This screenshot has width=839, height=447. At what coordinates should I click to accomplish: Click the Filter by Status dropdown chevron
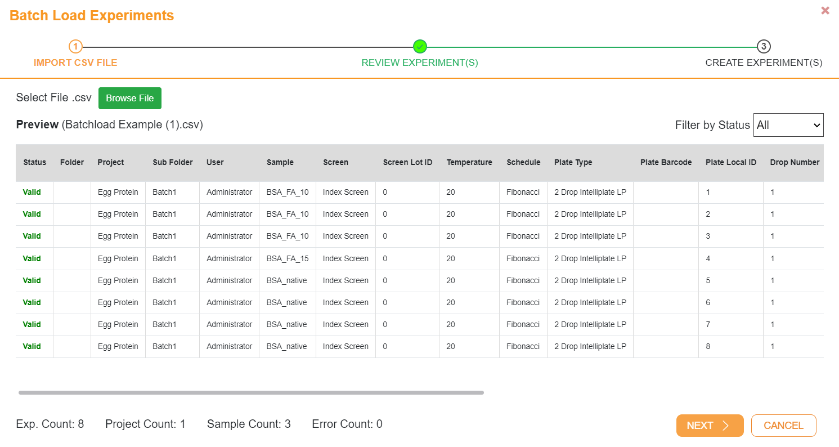click(815, 124)
